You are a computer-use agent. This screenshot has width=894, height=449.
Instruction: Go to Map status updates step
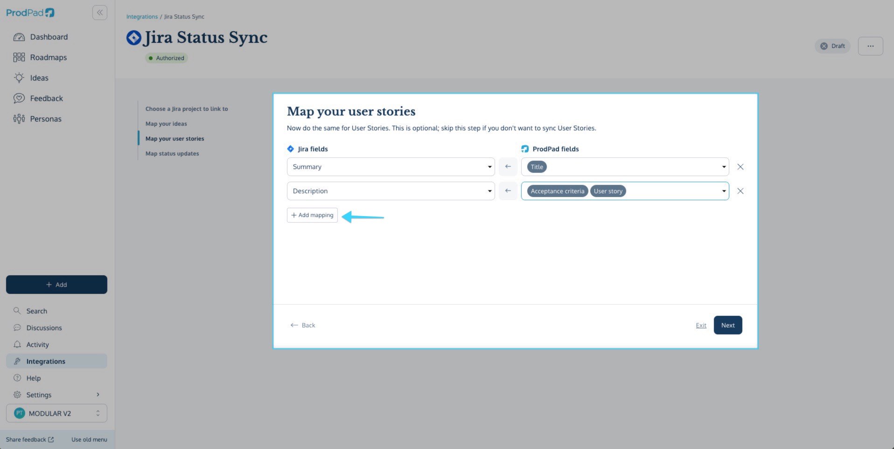[x=172, y=154]
